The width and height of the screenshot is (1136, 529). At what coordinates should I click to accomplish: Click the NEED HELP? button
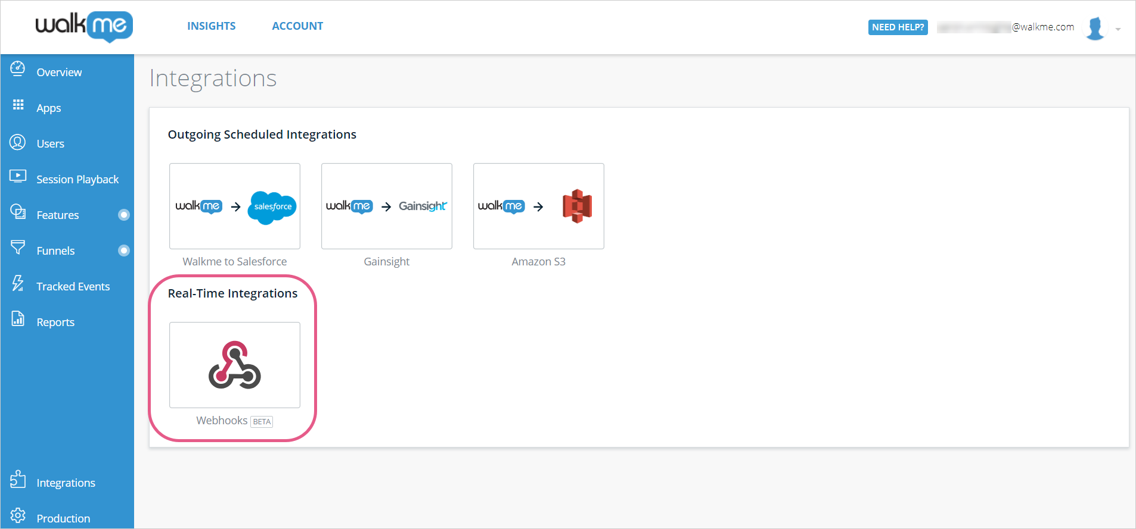[x=898, y=27]
